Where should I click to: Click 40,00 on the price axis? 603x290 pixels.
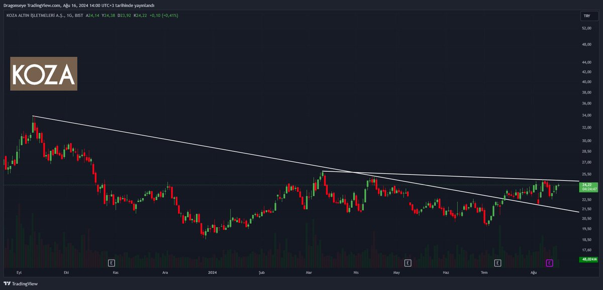coord(586,81)
